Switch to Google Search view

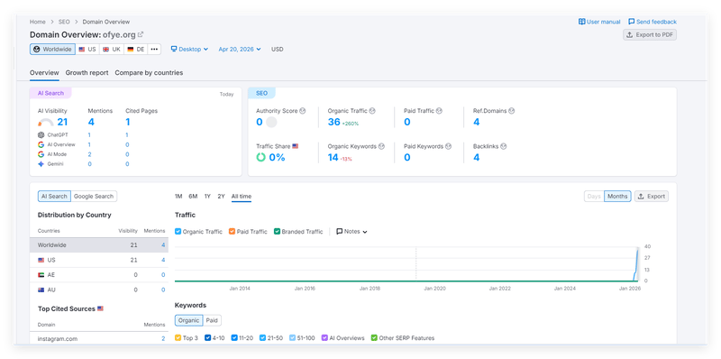(94, 196)
